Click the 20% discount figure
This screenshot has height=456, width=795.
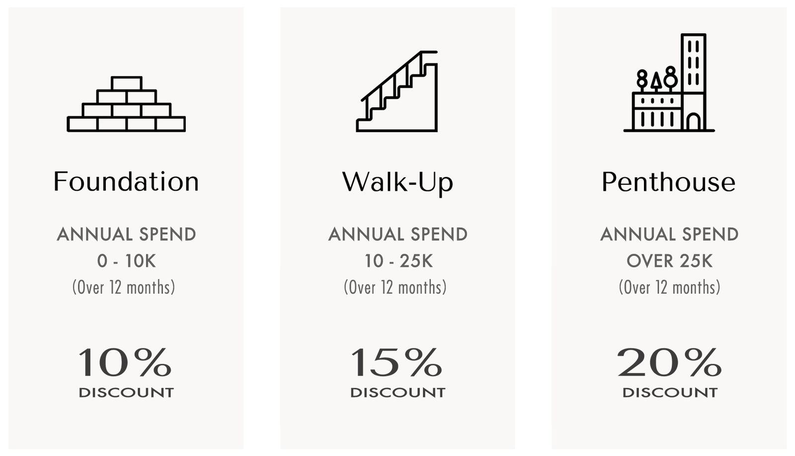(x=669, y=363)
